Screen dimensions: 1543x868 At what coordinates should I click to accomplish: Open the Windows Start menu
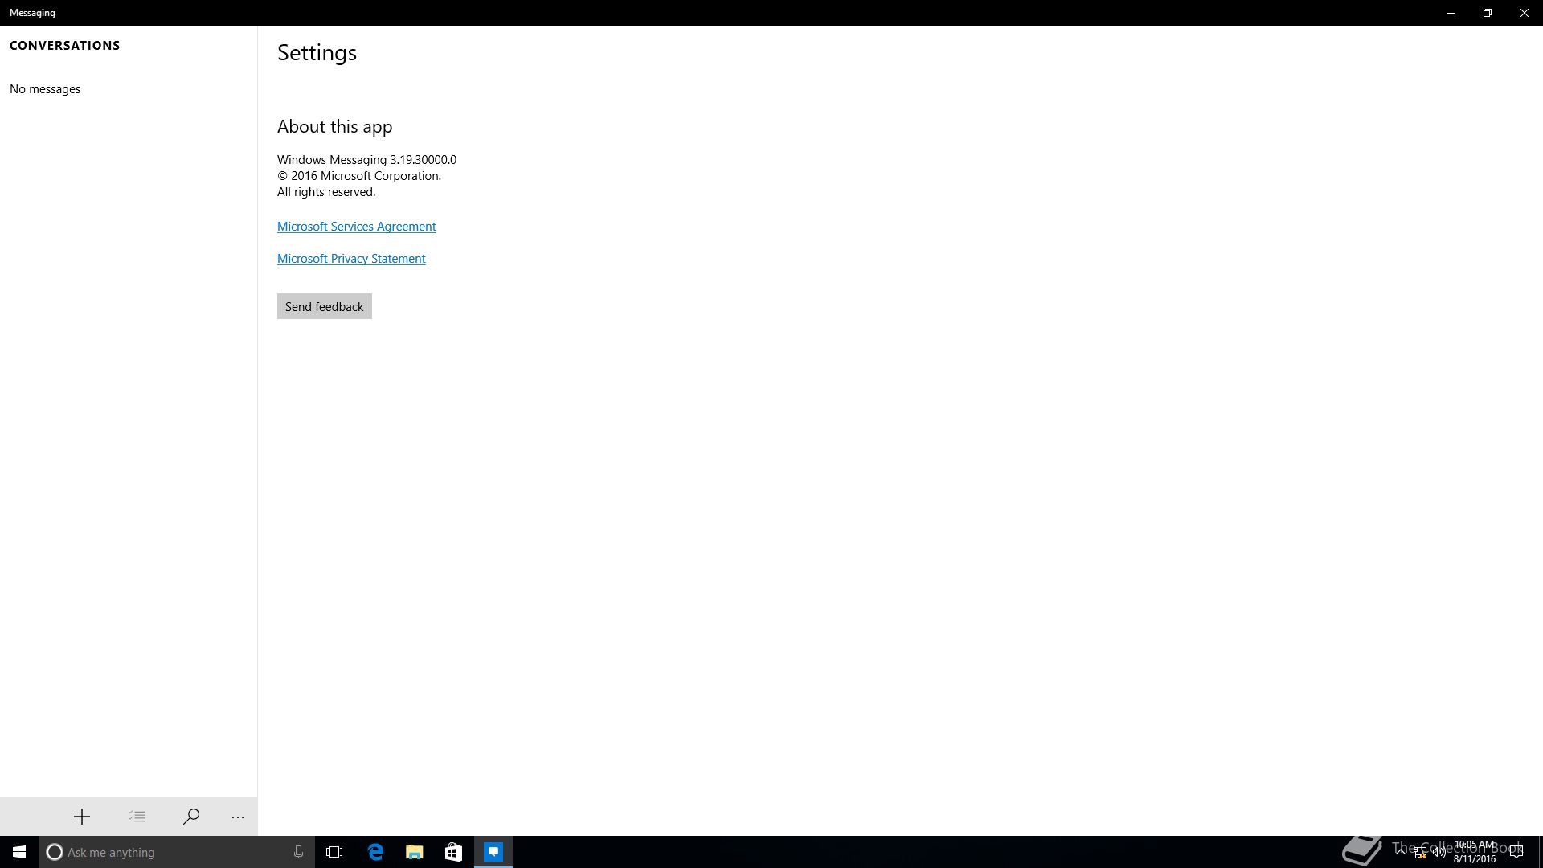19,852
